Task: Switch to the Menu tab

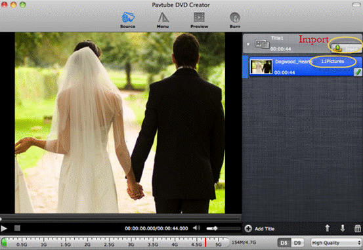Action: tap(163, 20)
